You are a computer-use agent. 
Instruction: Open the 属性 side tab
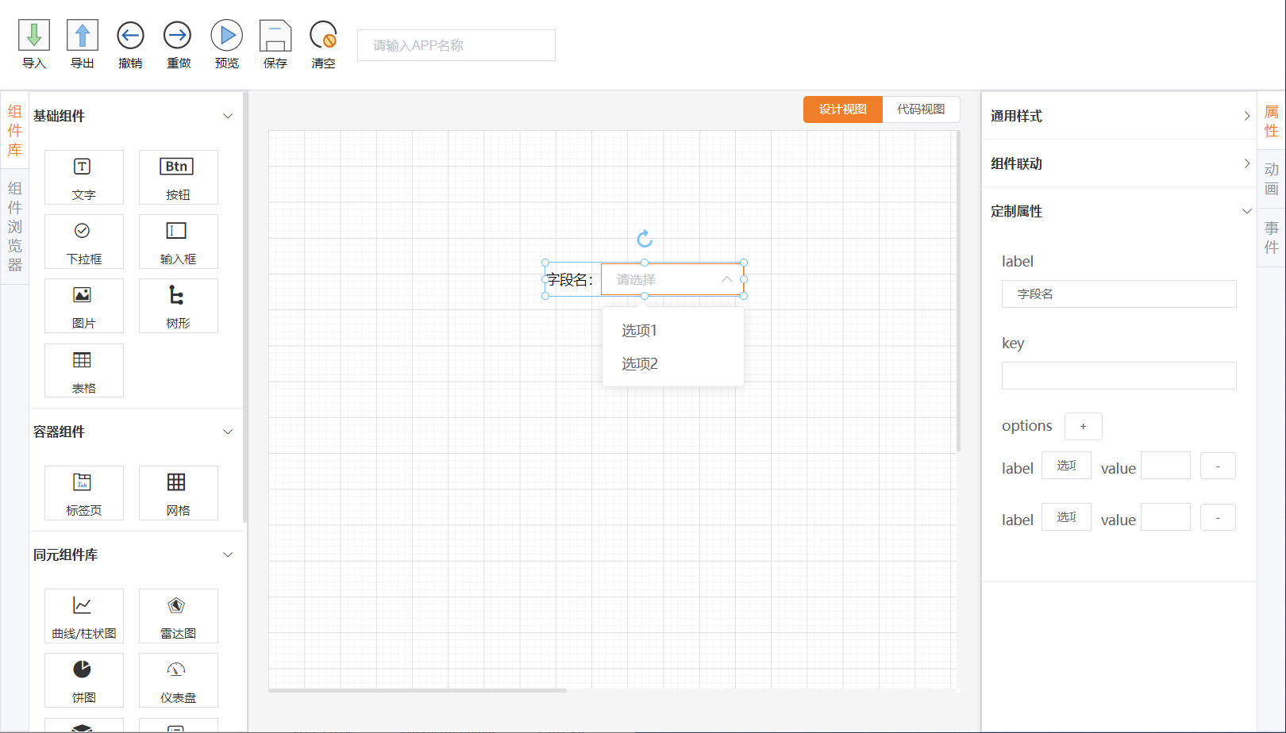click(x=1271, y=121)
